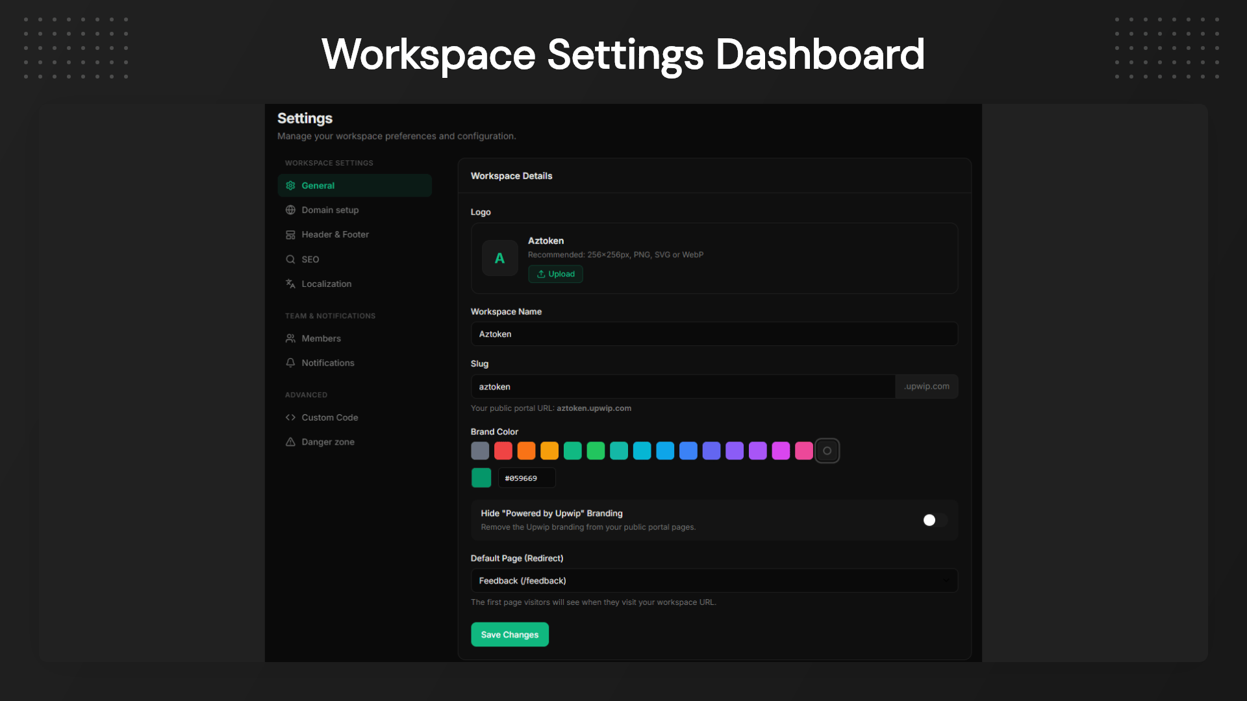Select the cyan brand color swatch
Screen dimensions: 1247x701
pyautogui.click(x=642, y=451)
